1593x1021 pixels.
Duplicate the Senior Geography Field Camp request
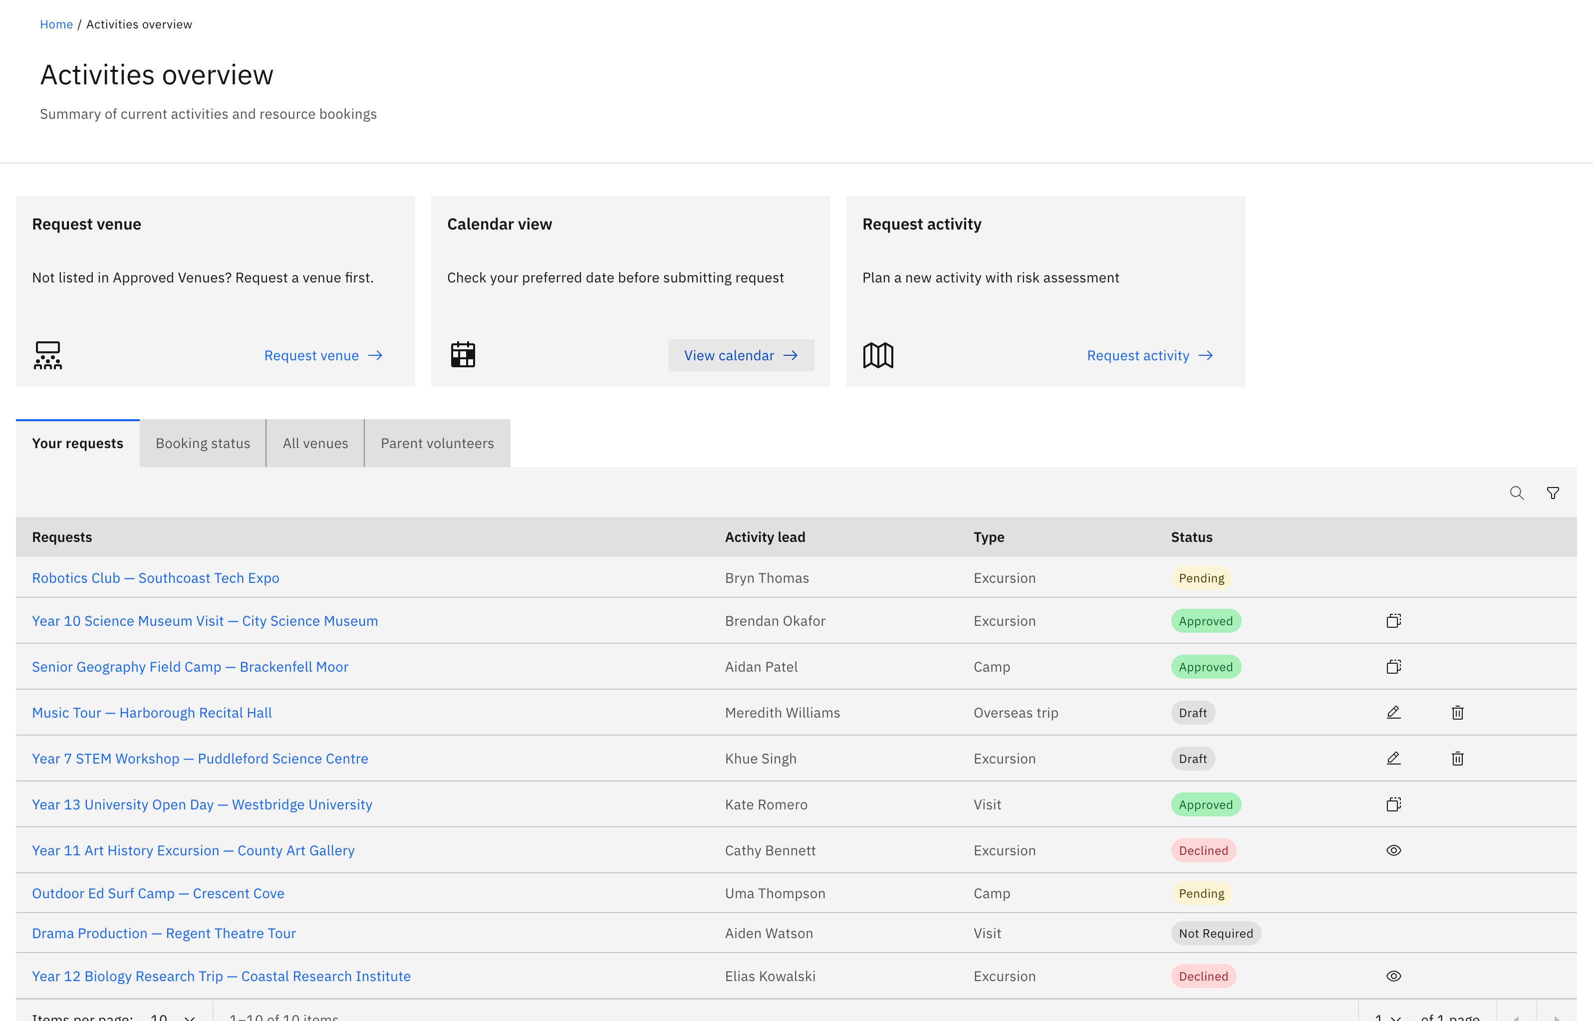pyautogui.click(x=1393, y=666)
